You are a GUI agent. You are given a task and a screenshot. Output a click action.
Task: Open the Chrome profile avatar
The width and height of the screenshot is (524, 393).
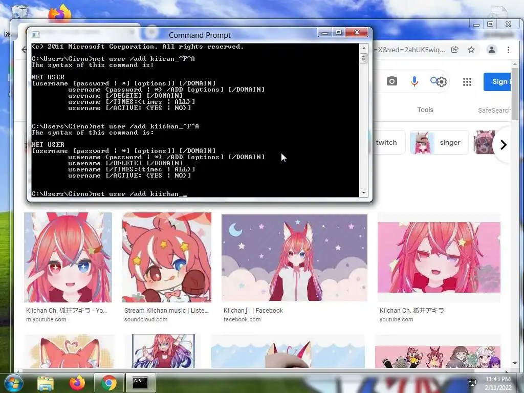492,50
